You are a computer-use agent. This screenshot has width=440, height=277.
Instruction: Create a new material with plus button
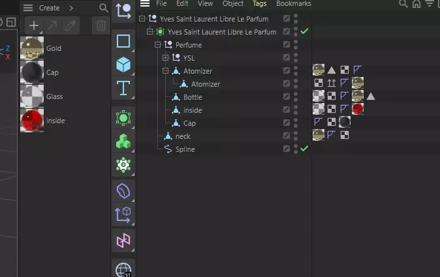point(34,25)
